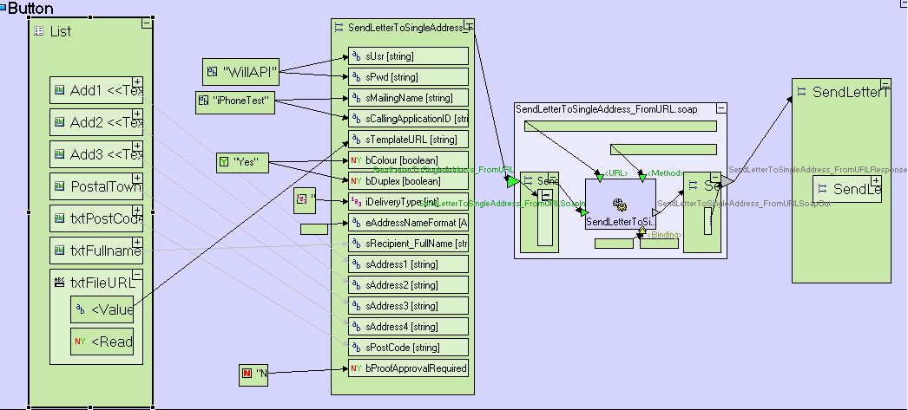Collapse the SendLetterToSingleAddress_FromURL.soap box
Screen dimensions: 908x410
coord(720,108)
